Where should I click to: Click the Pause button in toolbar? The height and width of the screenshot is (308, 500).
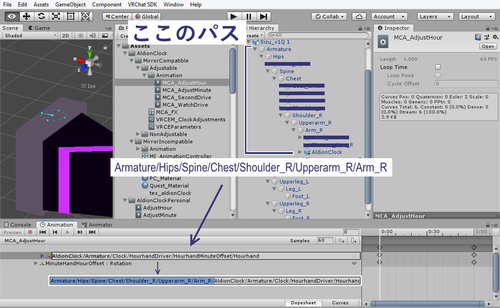[x=249, y=17]
